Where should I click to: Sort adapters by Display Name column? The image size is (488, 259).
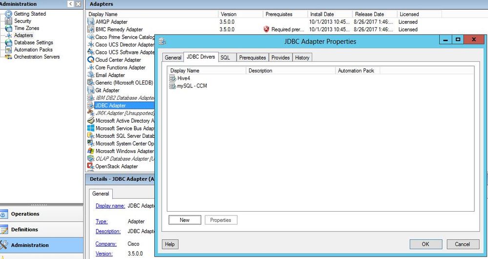coord(152,14)
